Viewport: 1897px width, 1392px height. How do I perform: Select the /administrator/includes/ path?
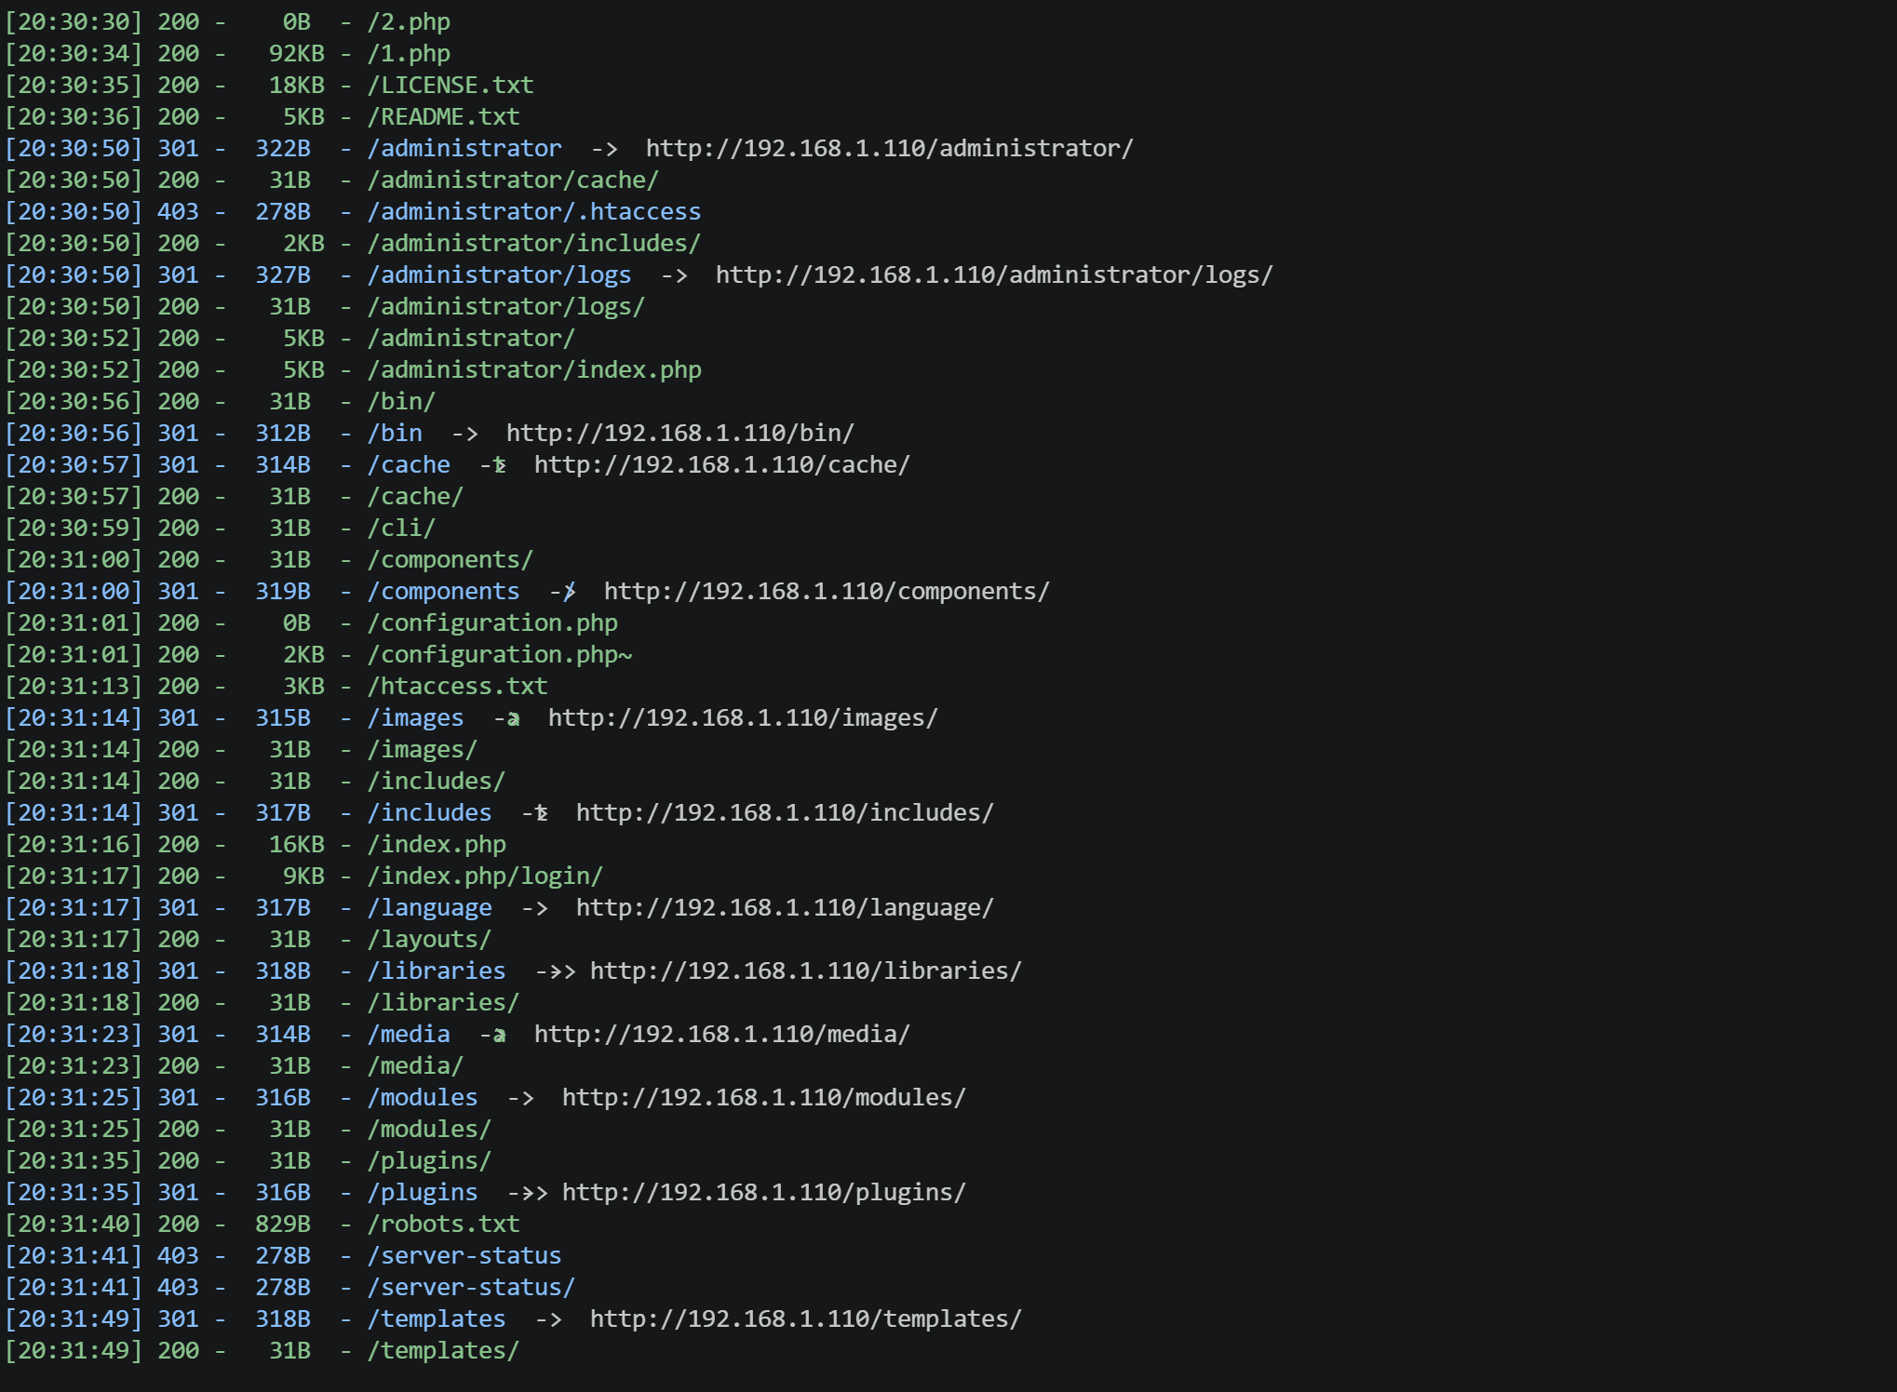[x=534, y=244]
